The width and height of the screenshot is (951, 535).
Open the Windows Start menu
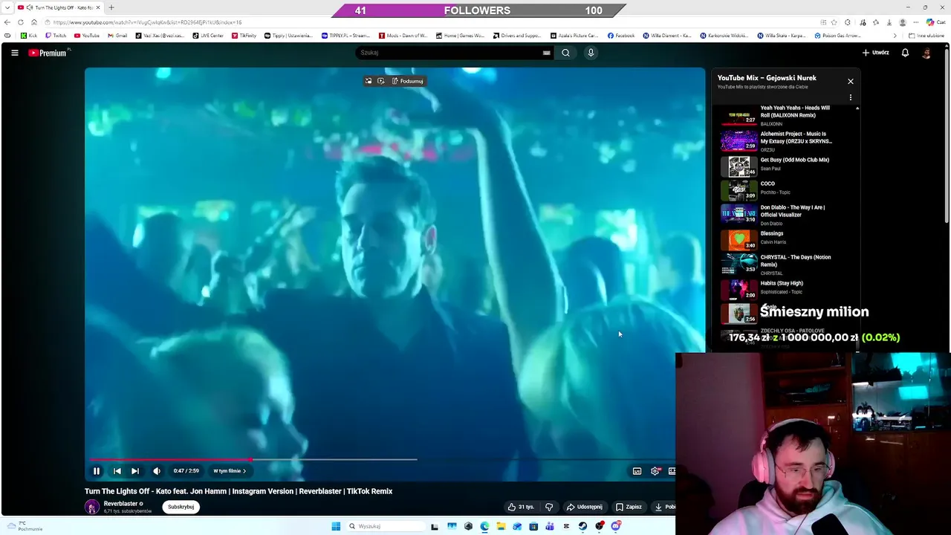[336, 526]
